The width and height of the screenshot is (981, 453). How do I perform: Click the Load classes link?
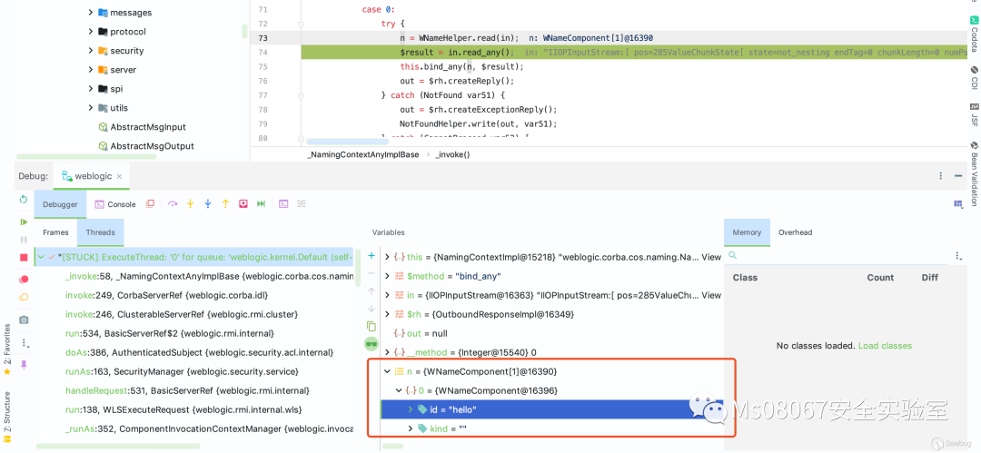coord(885,345)
